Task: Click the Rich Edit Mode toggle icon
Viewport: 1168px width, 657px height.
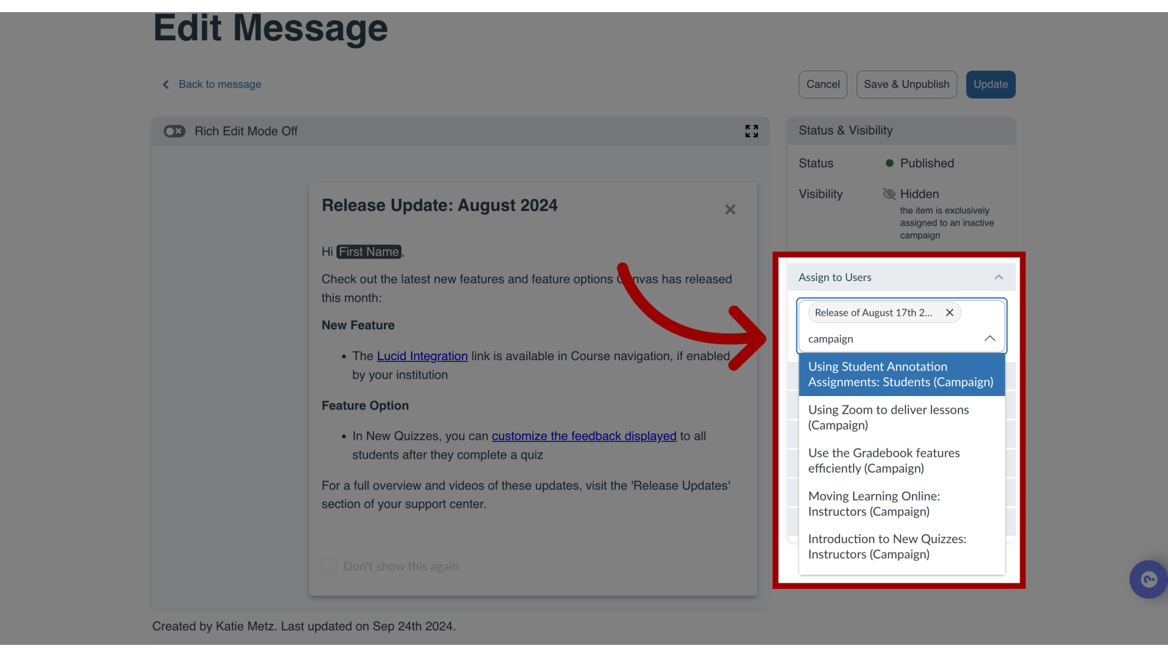Action: pos(174,131)
